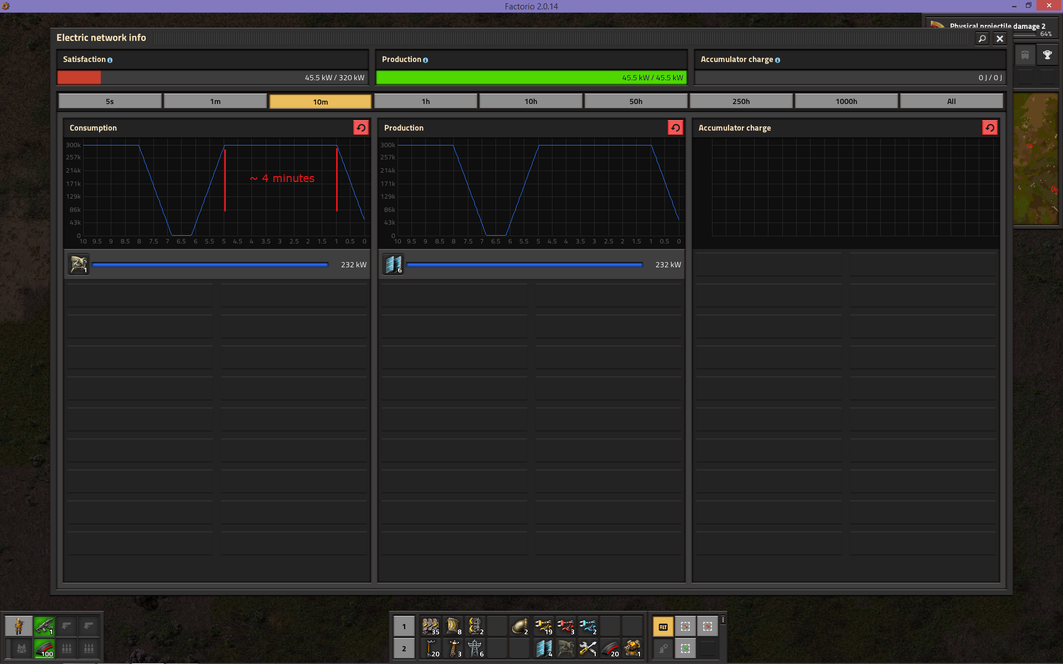
Task: Switch to quickbar row 2
Action: tap(404, 649)
